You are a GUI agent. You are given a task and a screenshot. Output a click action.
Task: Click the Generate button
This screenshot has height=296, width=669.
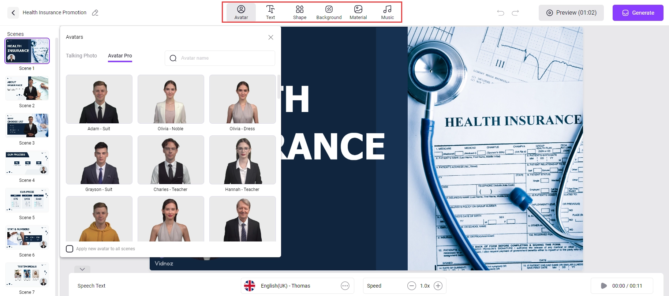pyautogui.click(x=638, y=13)
